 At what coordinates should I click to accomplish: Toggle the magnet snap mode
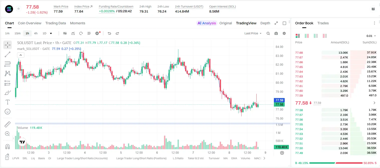[8, 146]
